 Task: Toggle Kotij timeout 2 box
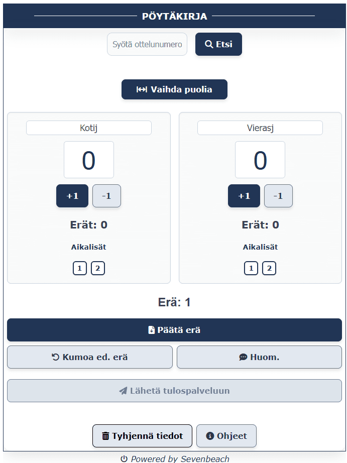point(98,268)
